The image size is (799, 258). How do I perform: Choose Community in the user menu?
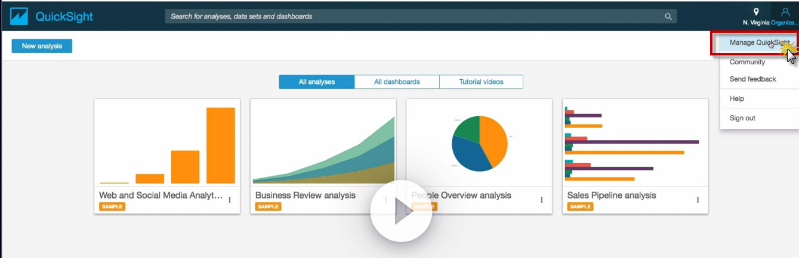[747, 62]
